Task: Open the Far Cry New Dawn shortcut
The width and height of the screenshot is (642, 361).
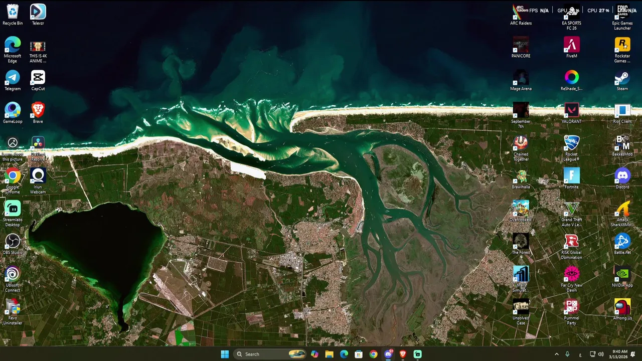Action: [571, 279]
